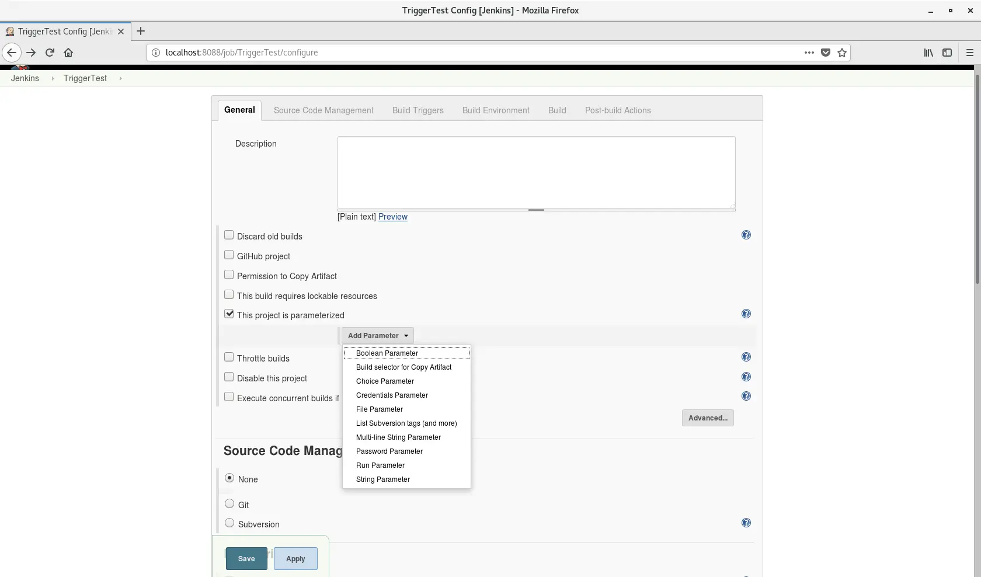981x577 pixels.
Task: Choose Build selector for Copy Artifact
Action: coord(406,367)
